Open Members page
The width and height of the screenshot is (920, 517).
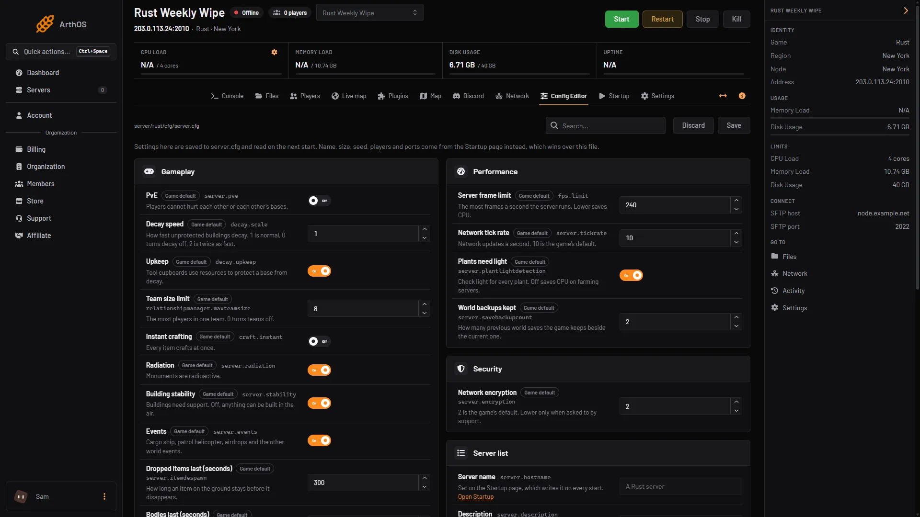coord(61,184)
